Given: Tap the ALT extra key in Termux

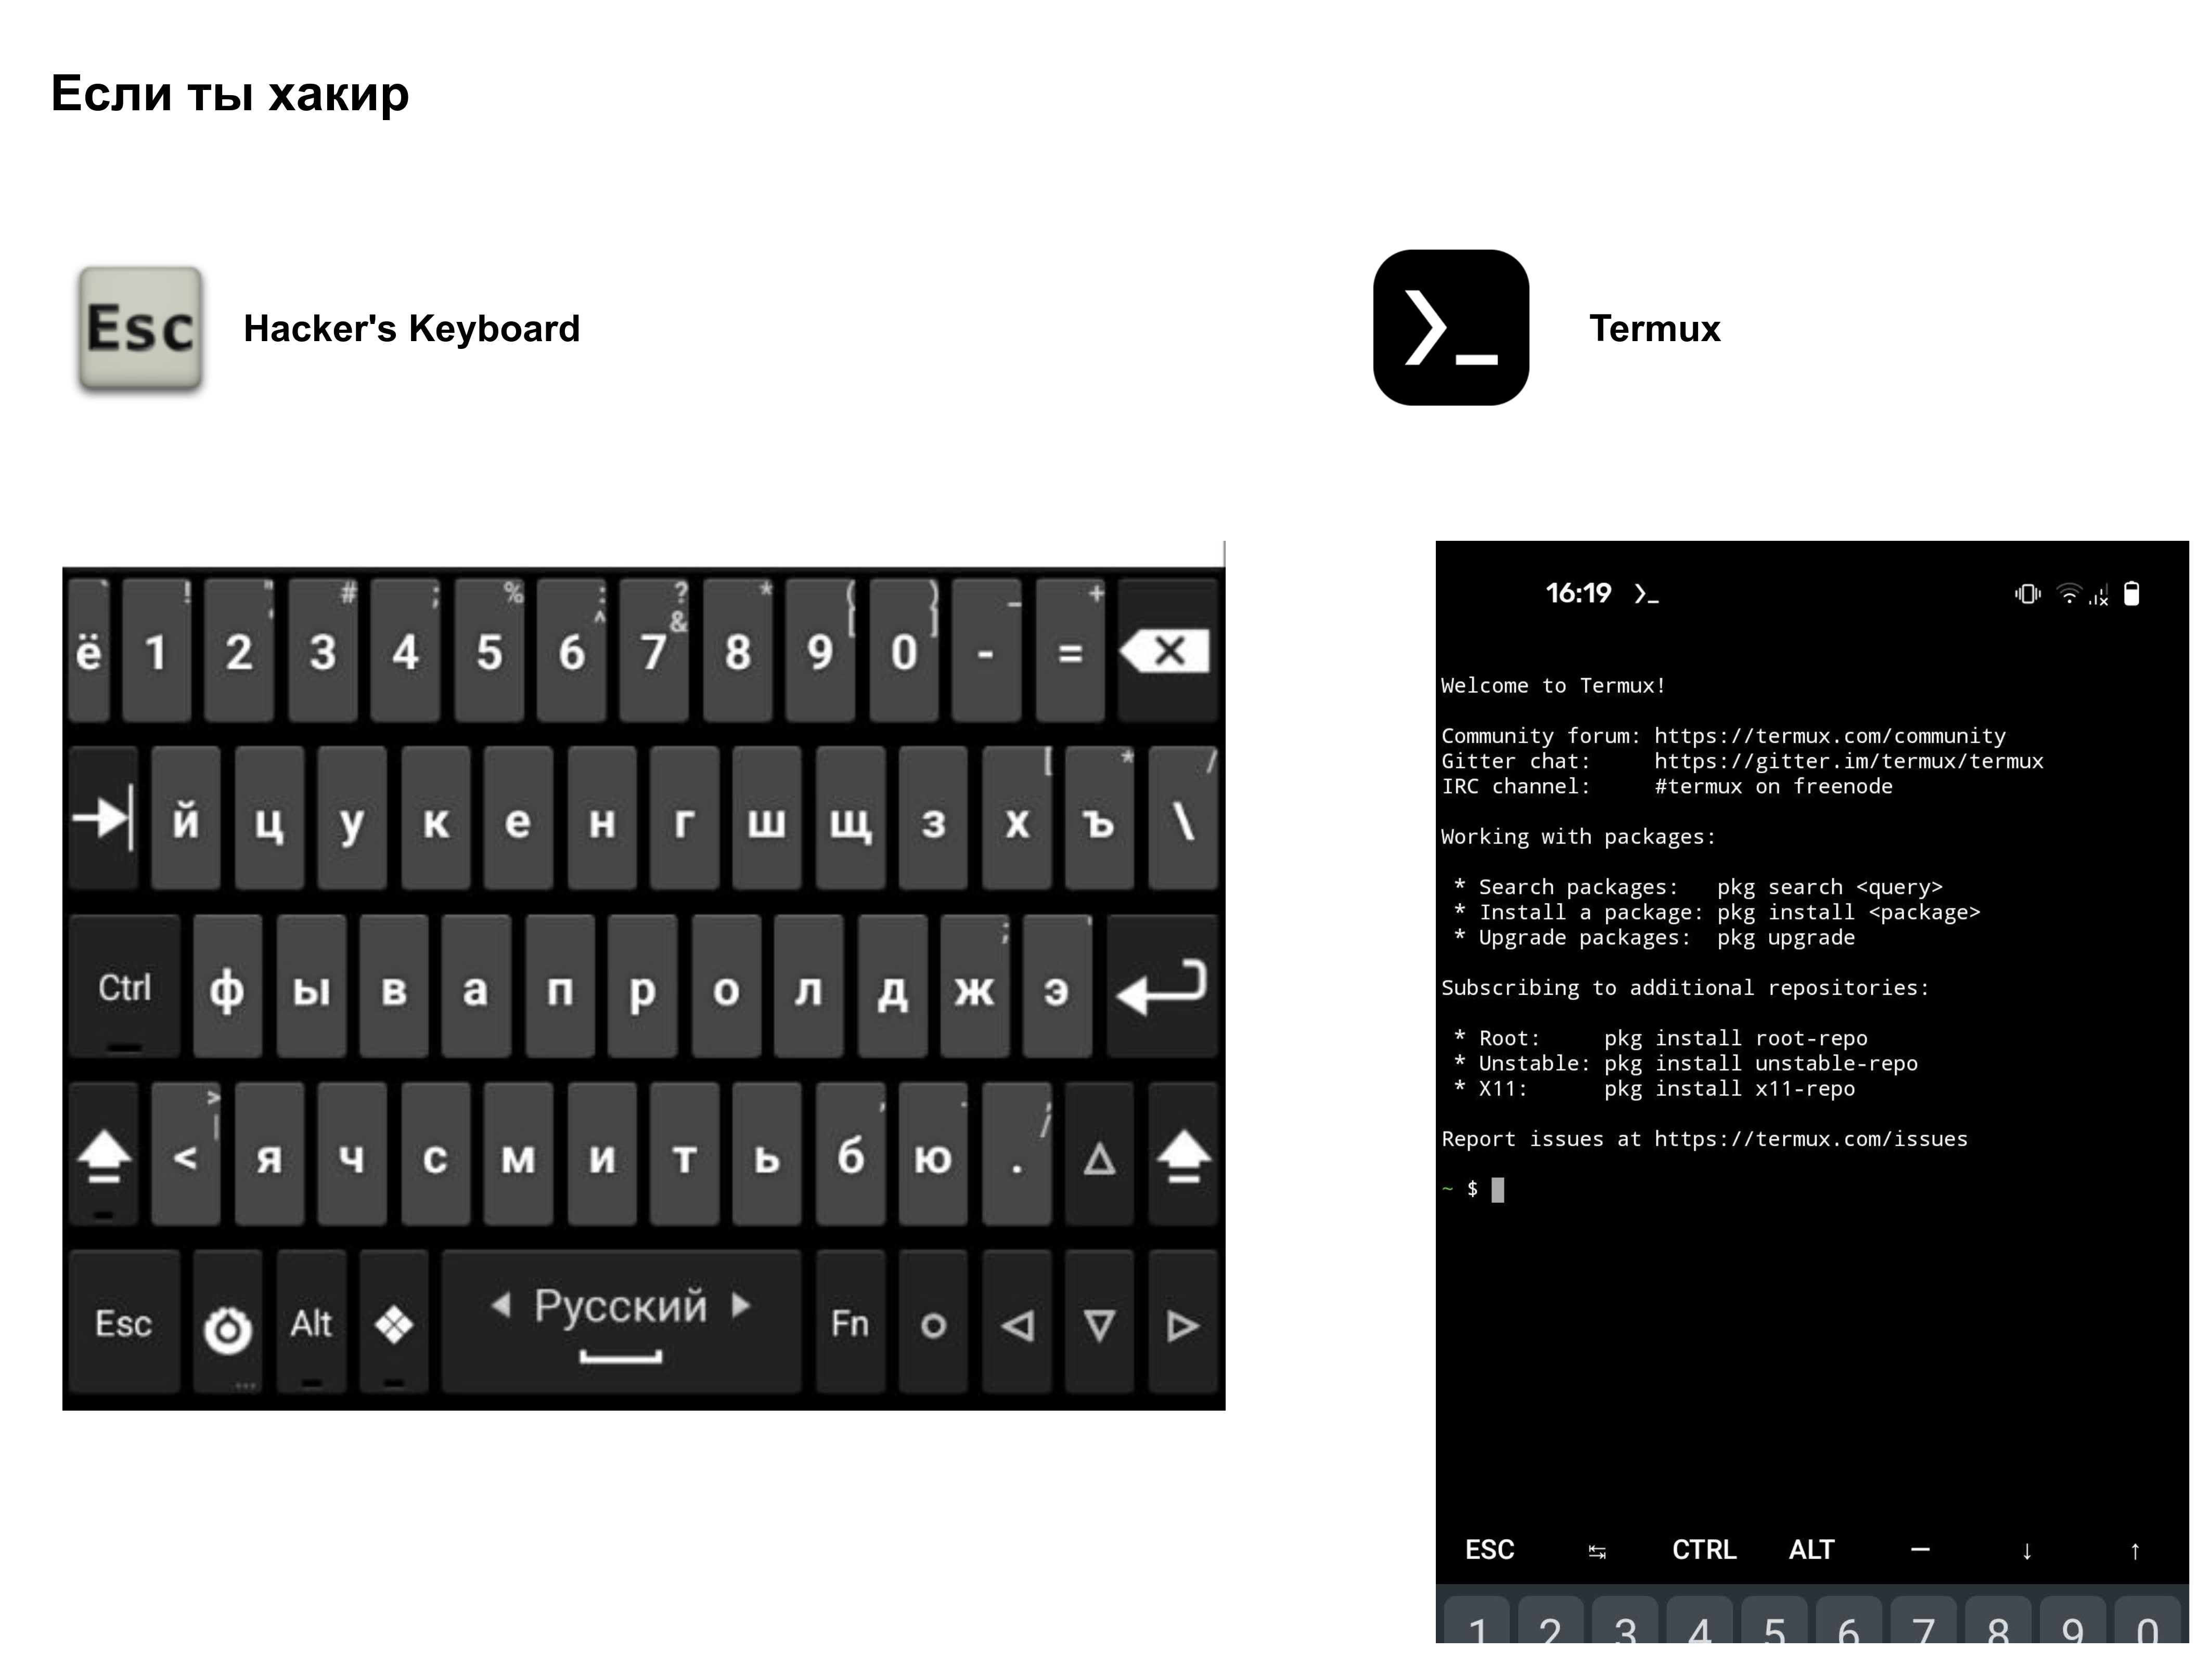Looking at the screenshot, I should click(1811, 1550).
